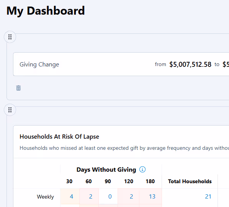Grab the drag handle above Households At Risk
Viewport: 229px width, 207px height.
tap(10, 110)
